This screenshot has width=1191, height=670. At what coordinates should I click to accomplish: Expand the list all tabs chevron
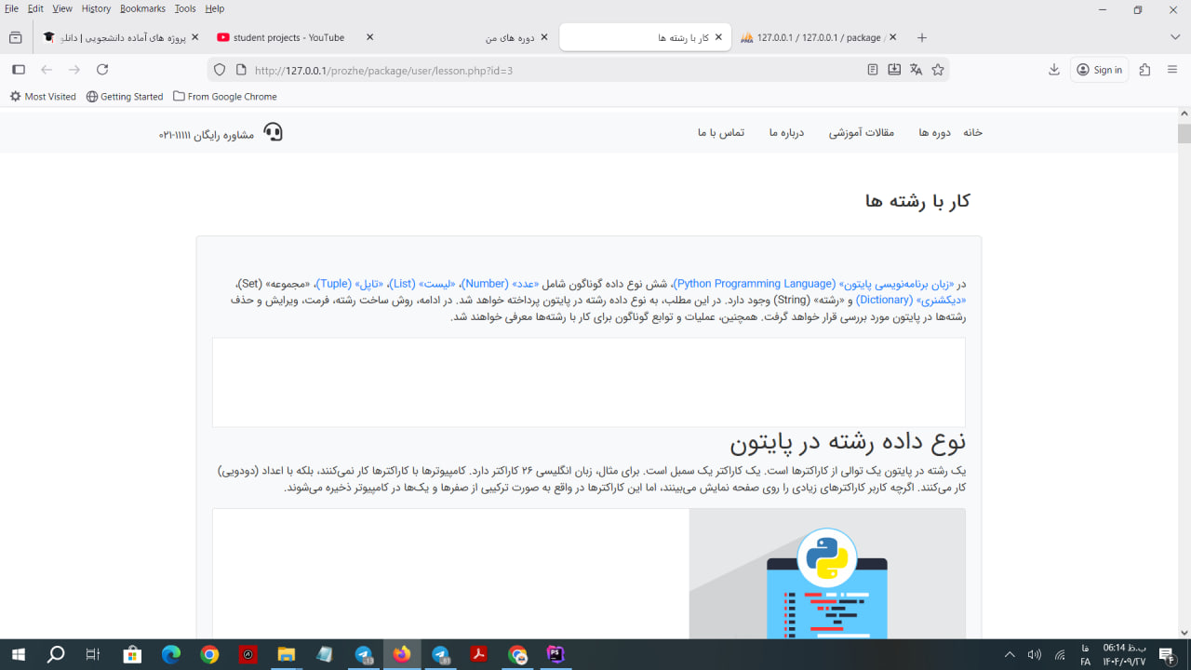pyautogui.click(x=1174, y=37)
